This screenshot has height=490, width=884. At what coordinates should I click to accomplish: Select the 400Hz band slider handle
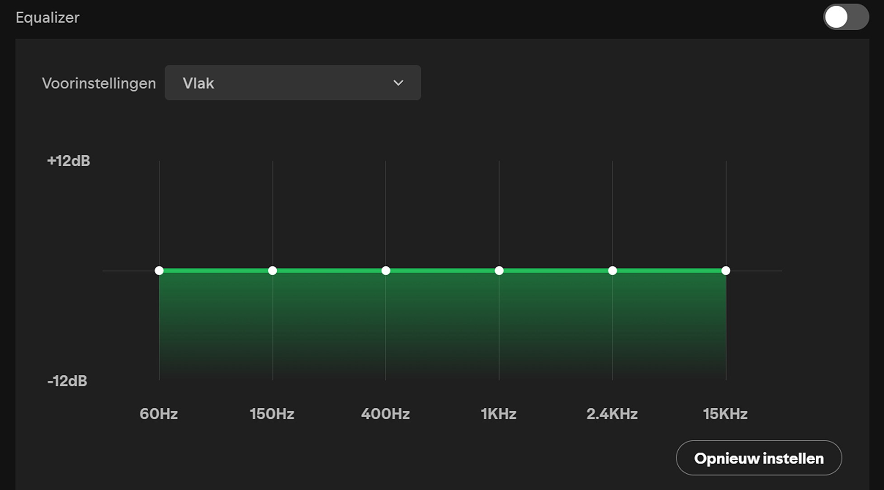pyautogui.click(x=386, y=271)
